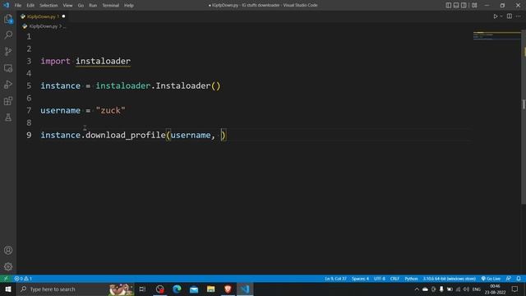The image size is (526, 296).
Task: Click the ENG language indicator
Action: (x=477, y=289)
